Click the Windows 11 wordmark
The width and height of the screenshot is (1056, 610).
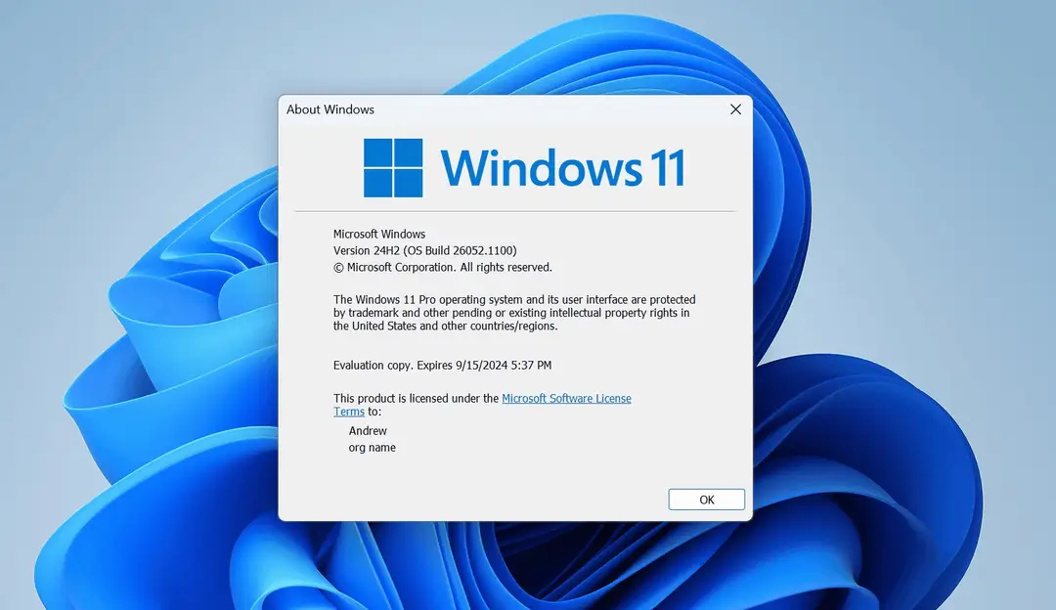(563, 167)
